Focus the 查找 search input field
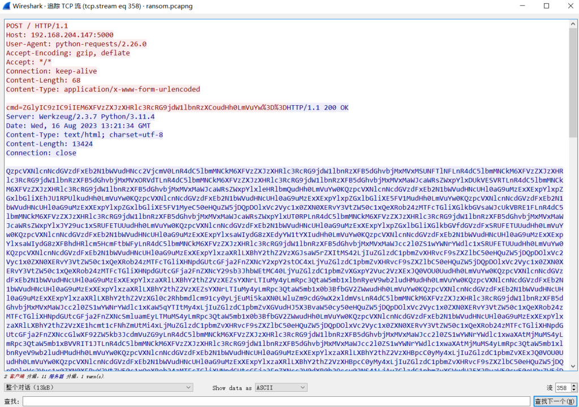This screenshot has height=407, width=579. (x=276, y=401)
